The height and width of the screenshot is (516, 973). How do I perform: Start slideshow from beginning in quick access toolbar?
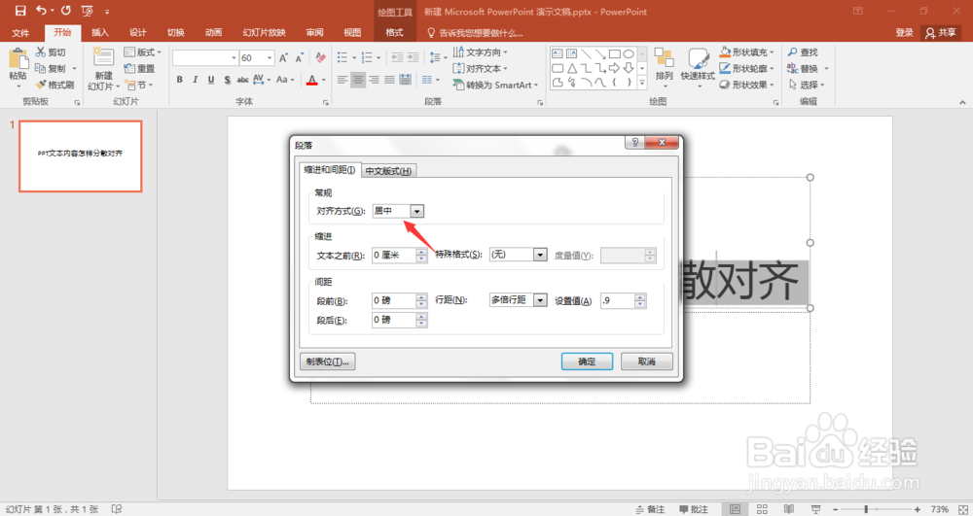click(x=87, y=11)
